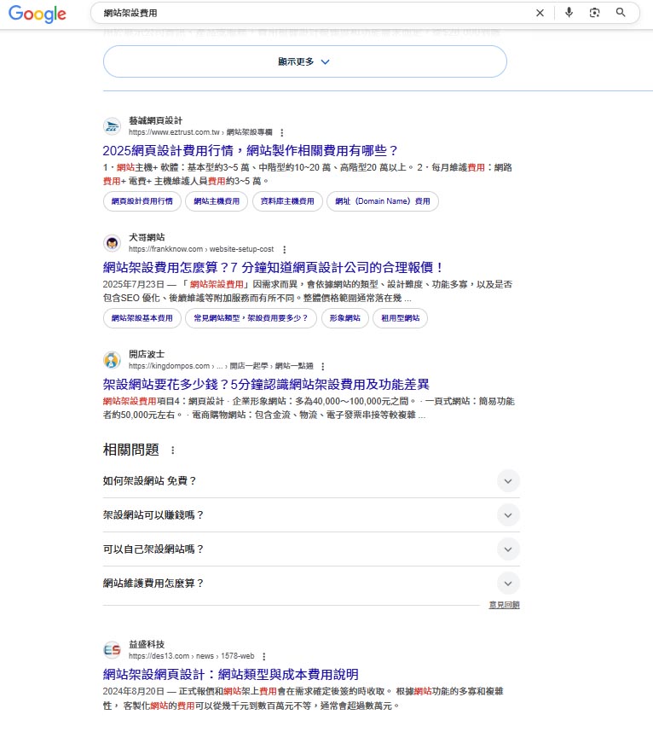Screen dimensions: 653x732
Task: Open the https://kingdompos.com breadcrumb URL
Action: tap(221, 366)
